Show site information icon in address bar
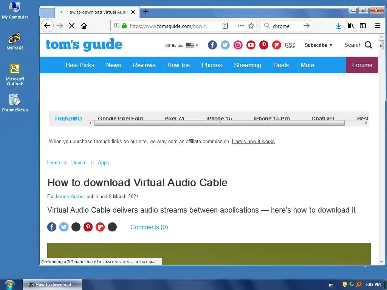 pos(117,26)
